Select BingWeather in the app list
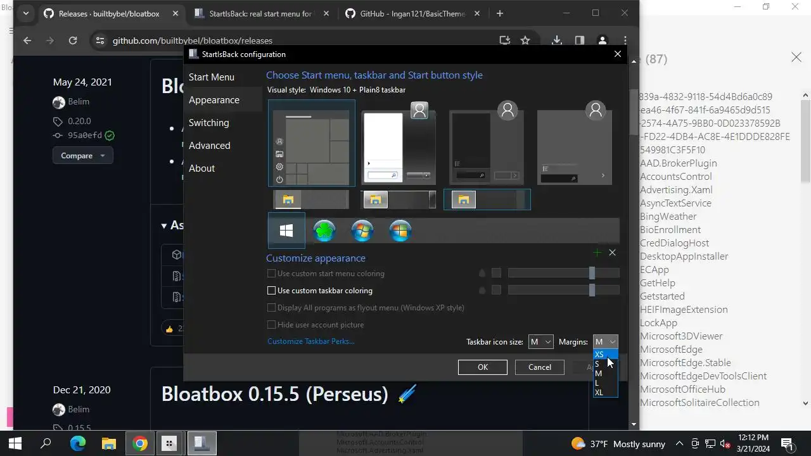811x456 pixels. (668, 217)
